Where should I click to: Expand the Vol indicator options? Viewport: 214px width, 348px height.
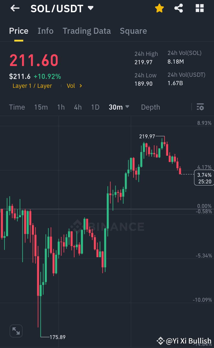pyautogui.click(x=74, y=86)
